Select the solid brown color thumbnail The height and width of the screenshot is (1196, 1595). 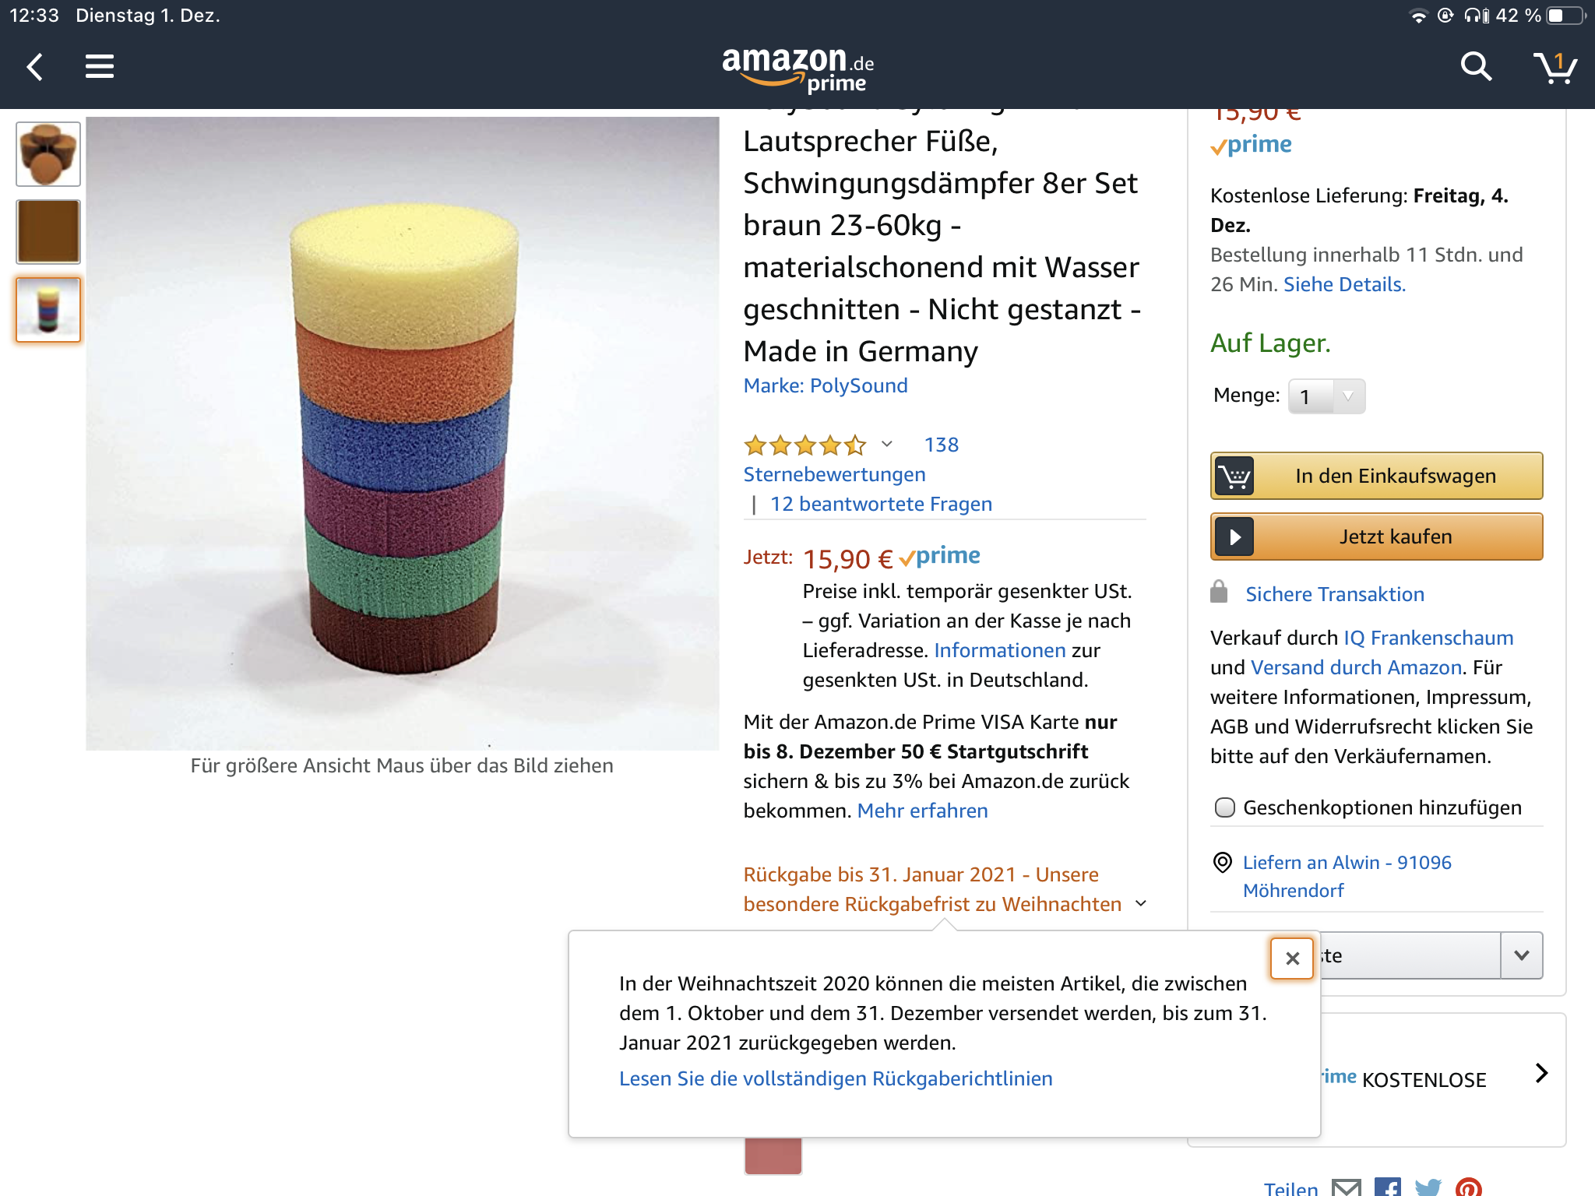48,231
